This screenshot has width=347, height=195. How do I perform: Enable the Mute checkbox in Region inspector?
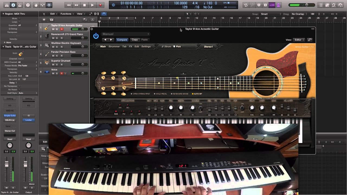click(20, 18)
